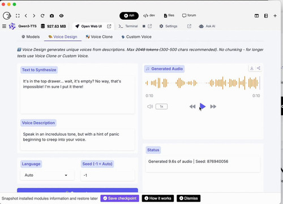Take a screenshot with the camera icon
Screen dimensions: 283x204
pos(52,16)
